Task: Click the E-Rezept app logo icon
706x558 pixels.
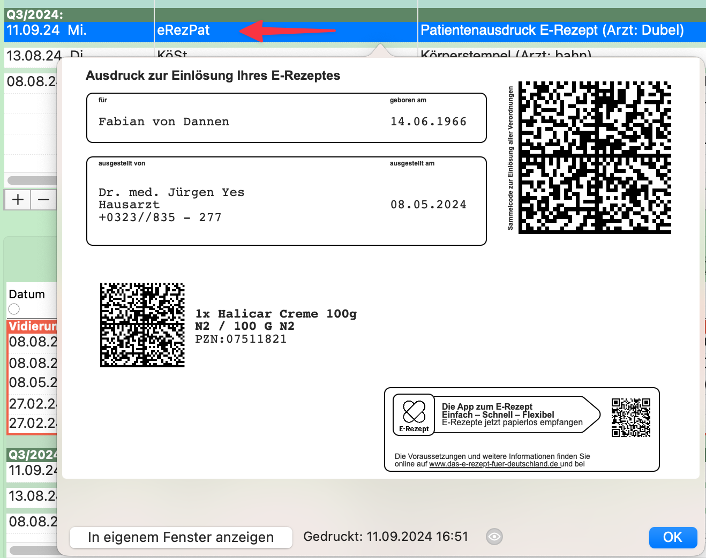Action: point(414,416)
